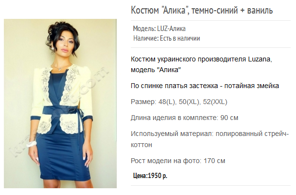
Task: Open the product photo of the Алика suit
Action: coord(60,104)
